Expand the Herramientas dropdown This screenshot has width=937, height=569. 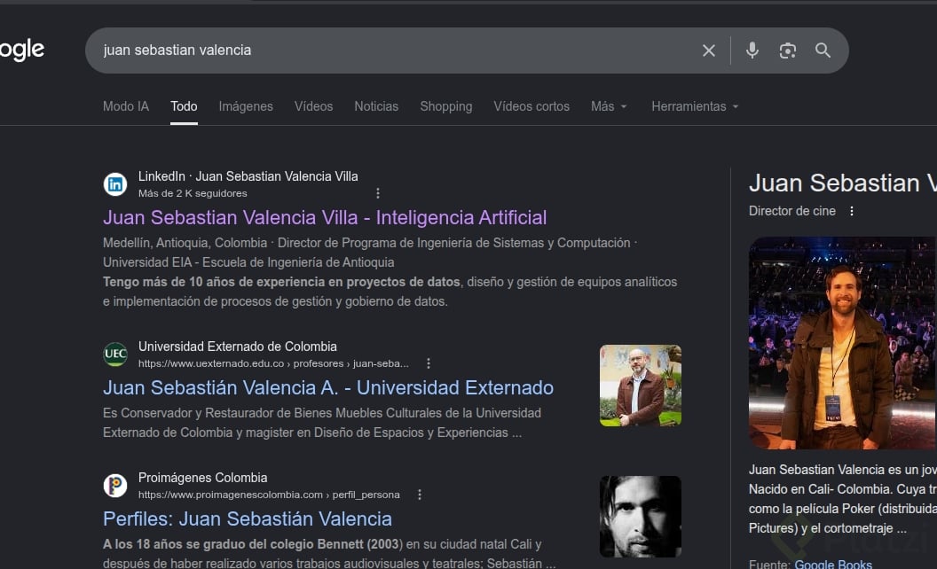[x=695, y=106]
